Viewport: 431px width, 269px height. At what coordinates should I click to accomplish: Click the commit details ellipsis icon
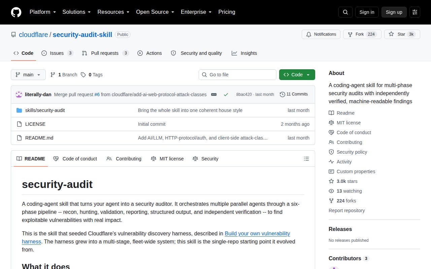(214, 94)
